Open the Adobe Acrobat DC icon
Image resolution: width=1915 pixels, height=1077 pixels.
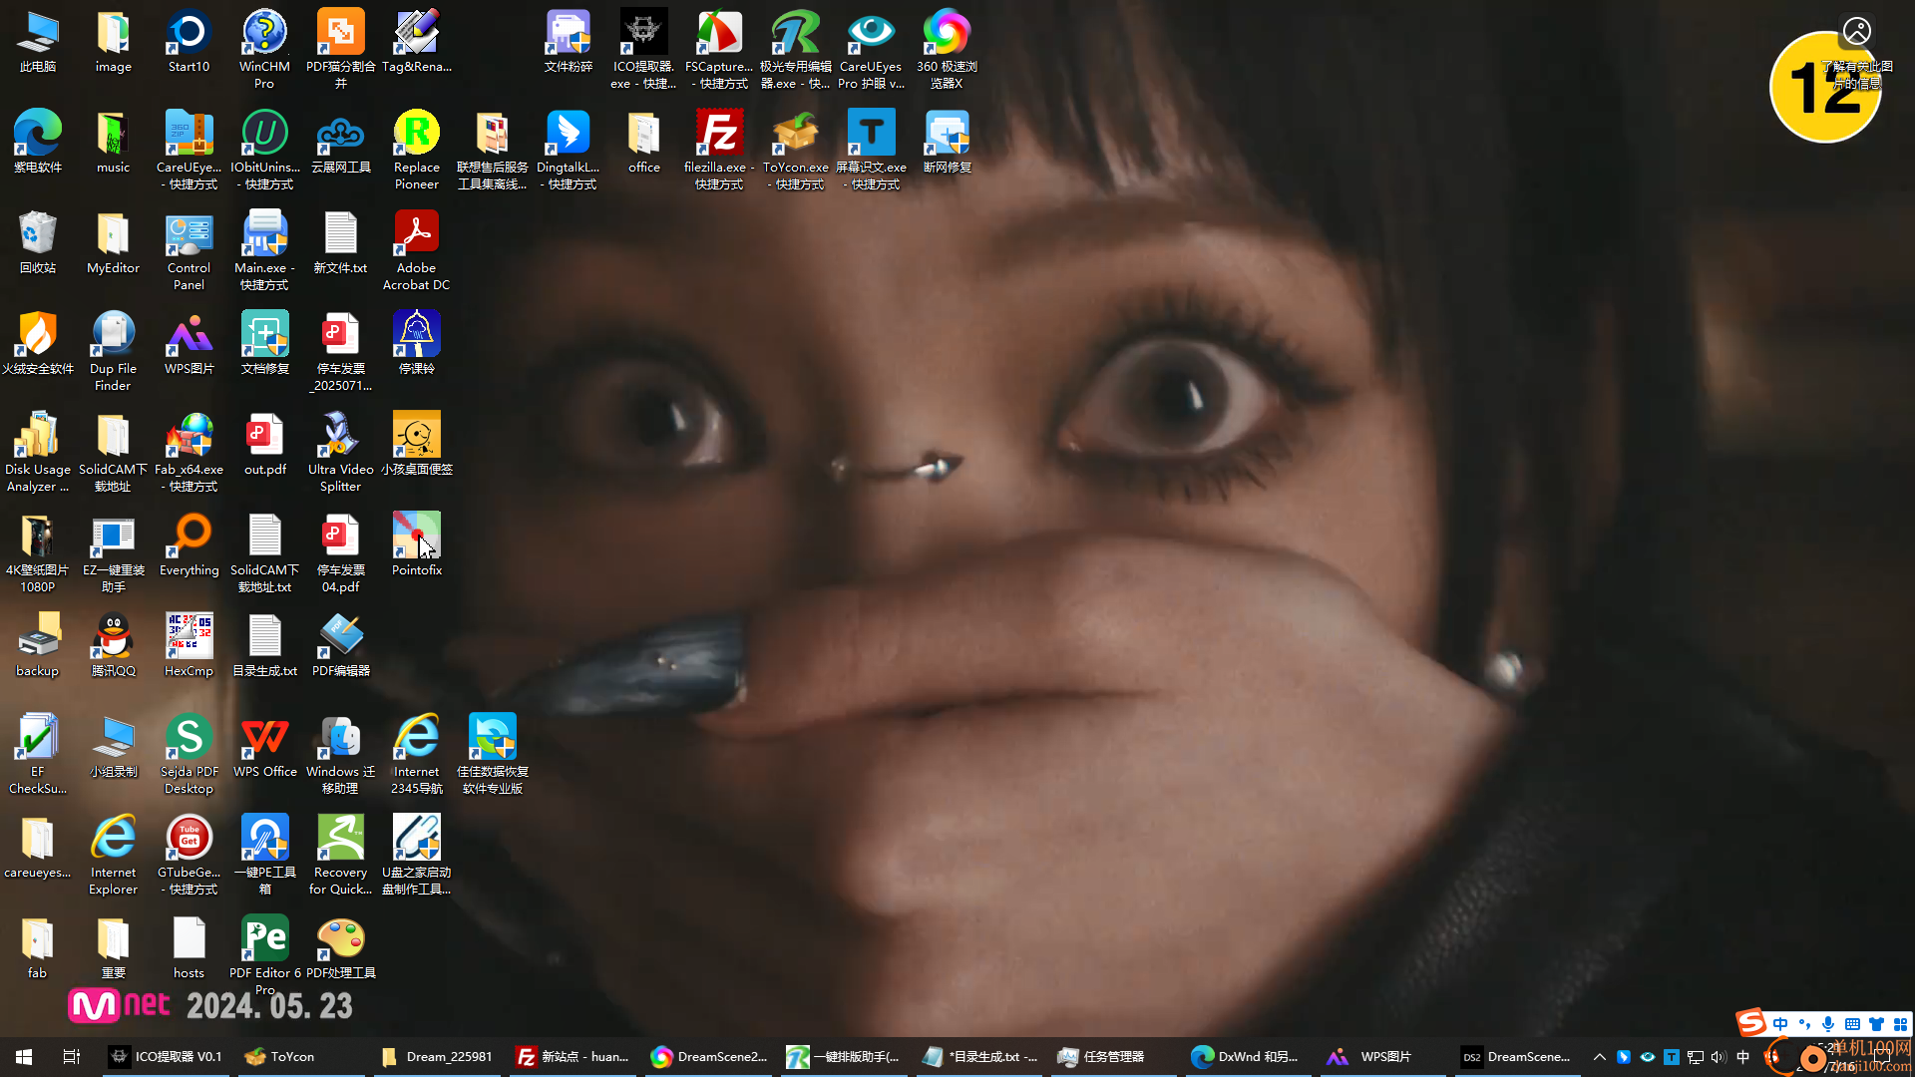[x=417, y=249]
